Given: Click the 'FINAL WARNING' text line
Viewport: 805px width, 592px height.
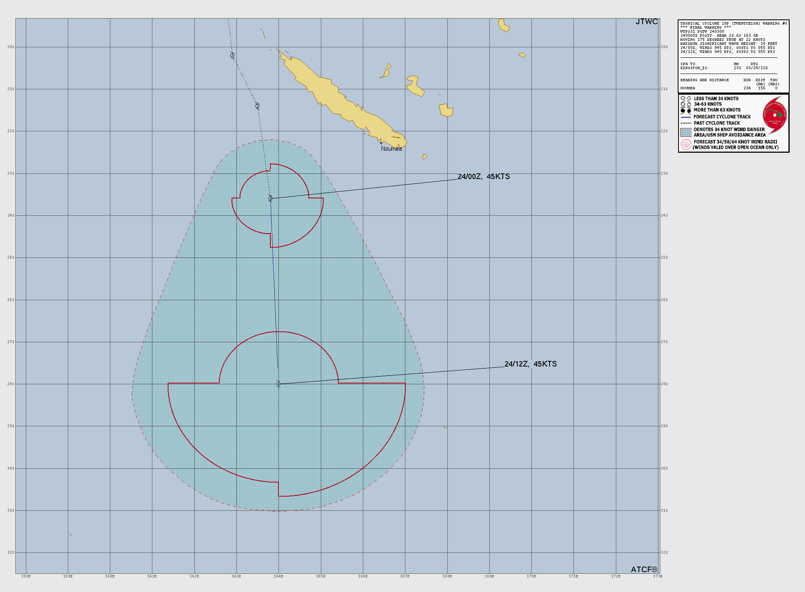Looking at the screenshot, I should pos(705,27).
